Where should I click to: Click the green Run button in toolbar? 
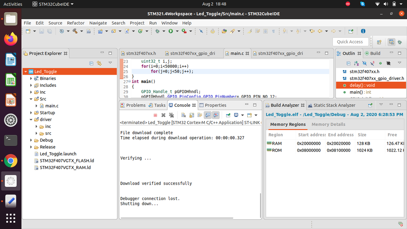coord(171,31)
